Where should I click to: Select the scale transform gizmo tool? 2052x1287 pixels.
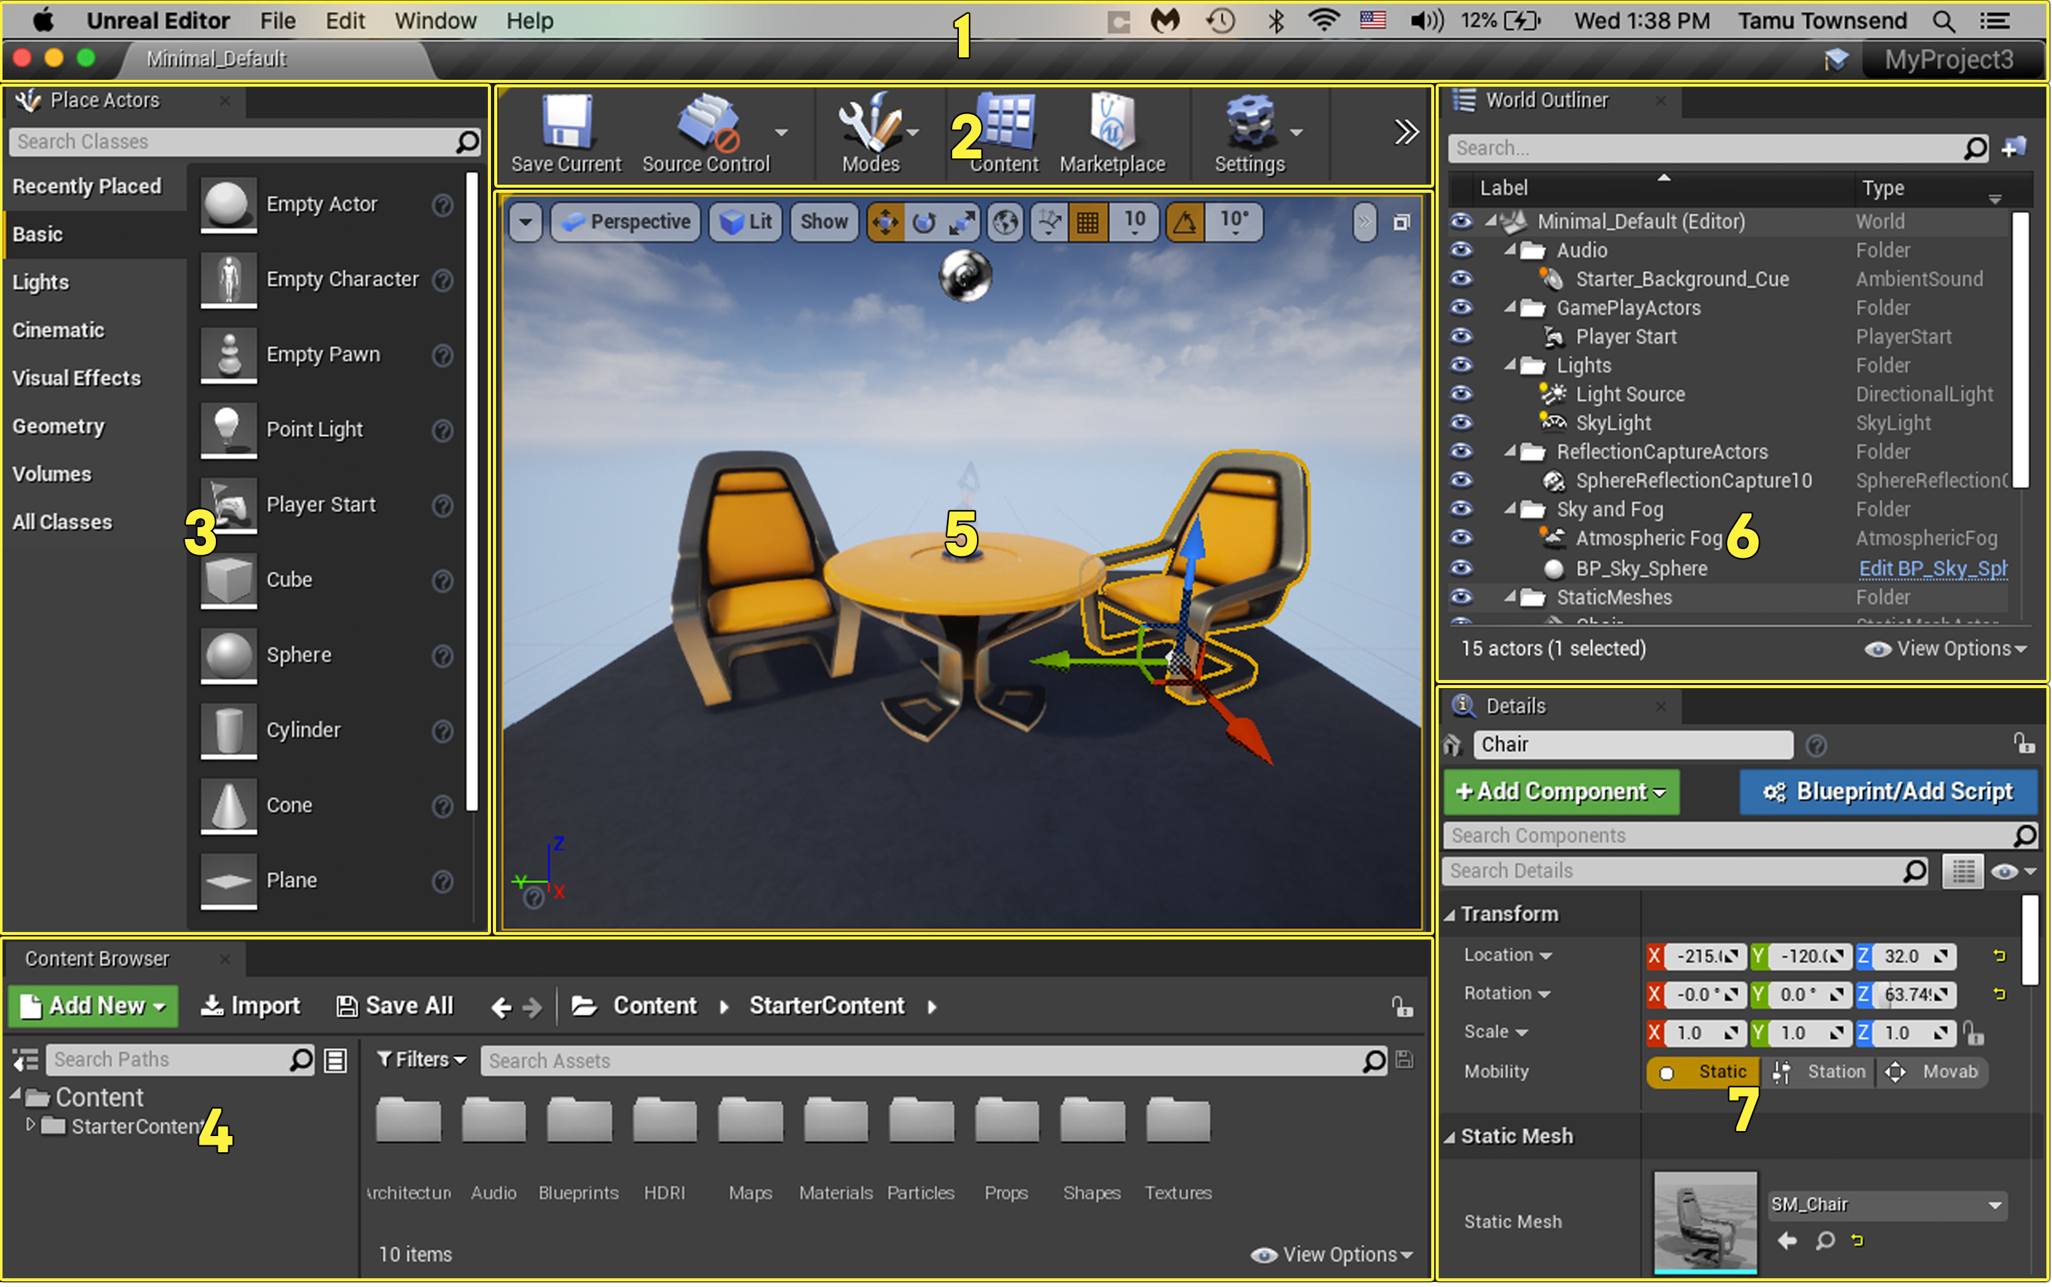[x=962, y=223]
